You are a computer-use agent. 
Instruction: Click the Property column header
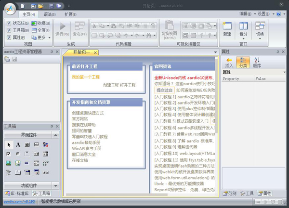pos(237,78)
